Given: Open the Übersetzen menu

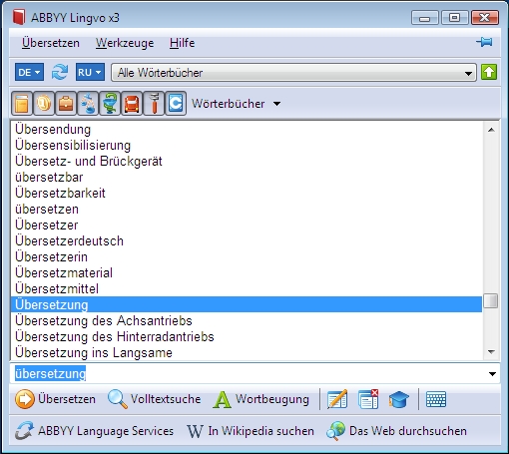Looking at the screenshot, I should [x=51, y=43].
